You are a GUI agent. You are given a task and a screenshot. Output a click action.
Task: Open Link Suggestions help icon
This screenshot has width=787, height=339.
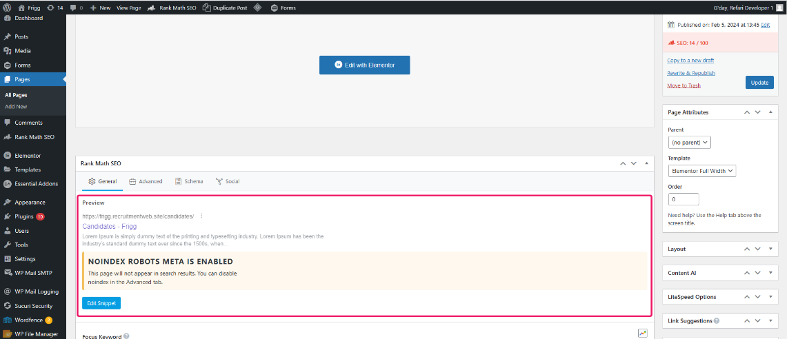717,320
